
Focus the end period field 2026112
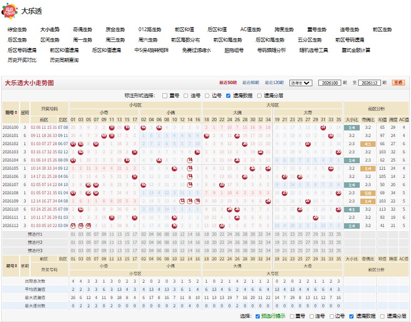(x=370, y=83)
